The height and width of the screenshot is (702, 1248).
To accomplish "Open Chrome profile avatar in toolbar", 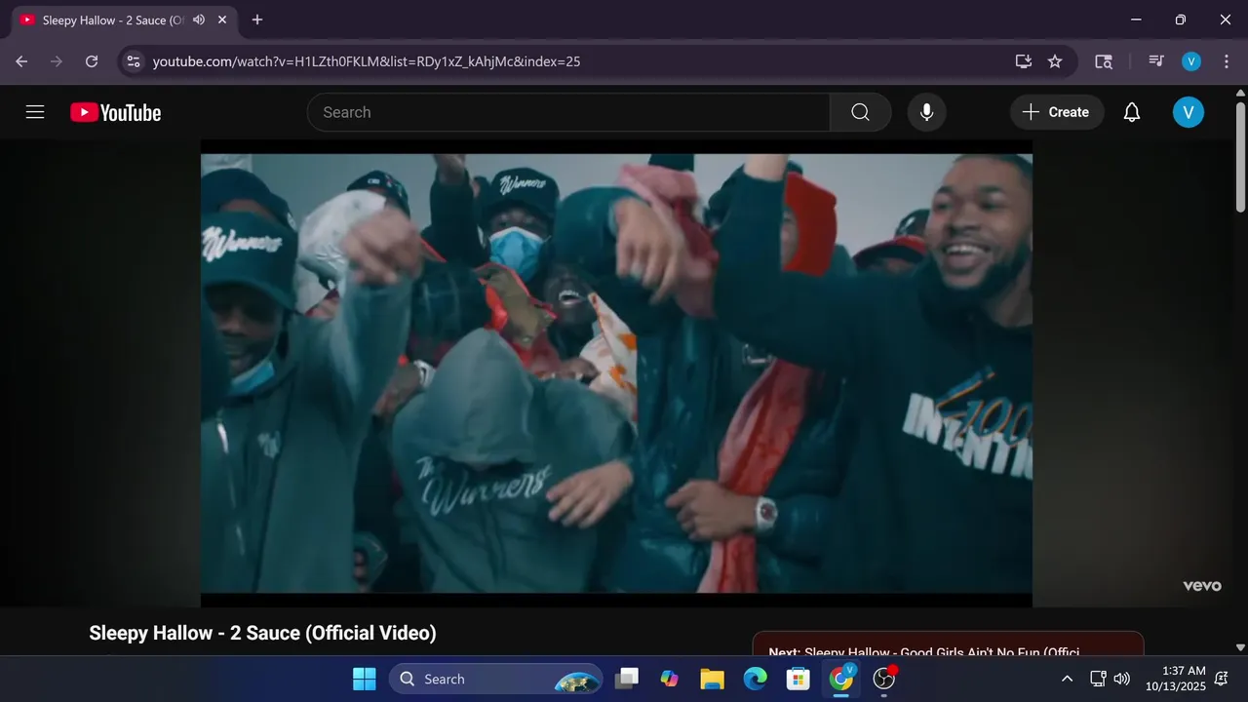I will point(1191,61).
